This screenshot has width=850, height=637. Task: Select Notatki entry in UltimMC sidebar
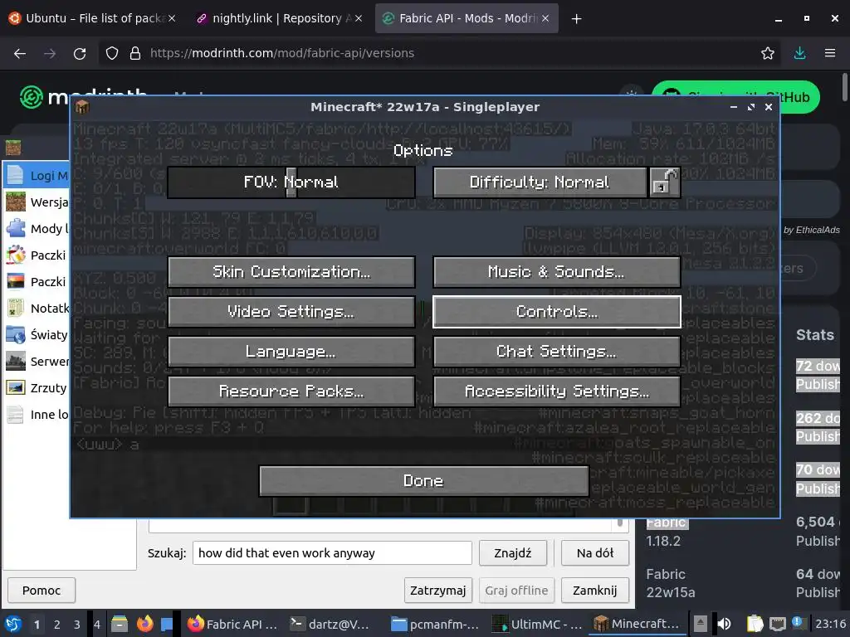37,309
